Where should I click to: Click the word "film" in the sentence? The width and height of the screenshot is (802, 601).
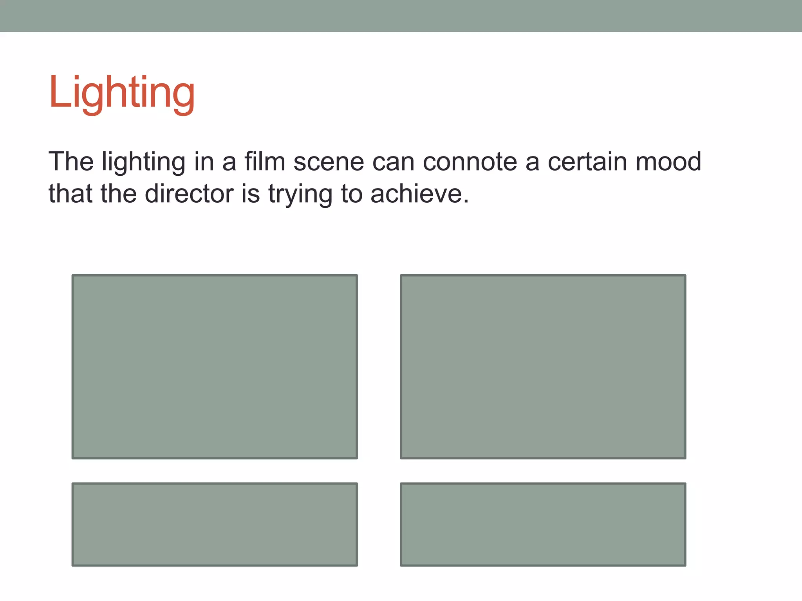coord(265,161)
